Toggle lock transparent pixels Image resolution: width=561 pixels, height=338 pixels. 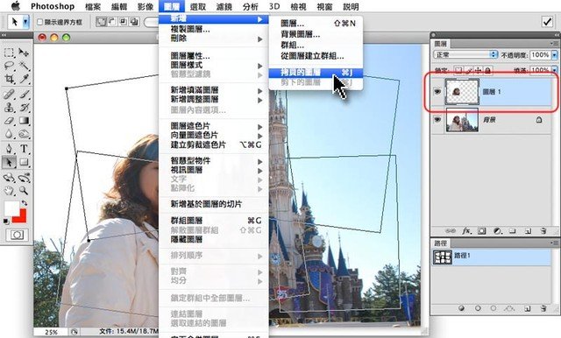click(458, 70)
